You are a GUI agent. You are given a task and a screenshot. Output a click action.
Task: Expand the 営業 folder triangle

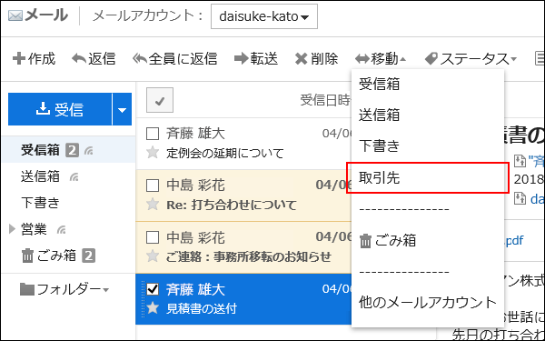click(x=13, y=228)
